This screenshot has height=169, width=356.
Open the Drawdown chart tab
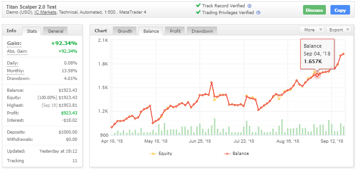202,31
